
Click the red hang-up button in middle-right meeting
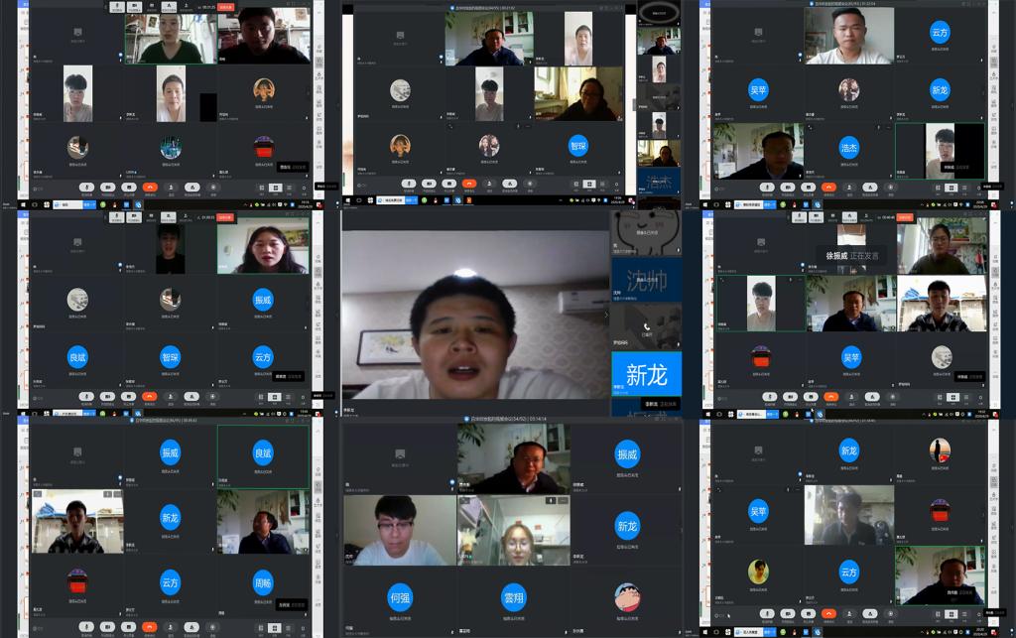coord(829,398)
